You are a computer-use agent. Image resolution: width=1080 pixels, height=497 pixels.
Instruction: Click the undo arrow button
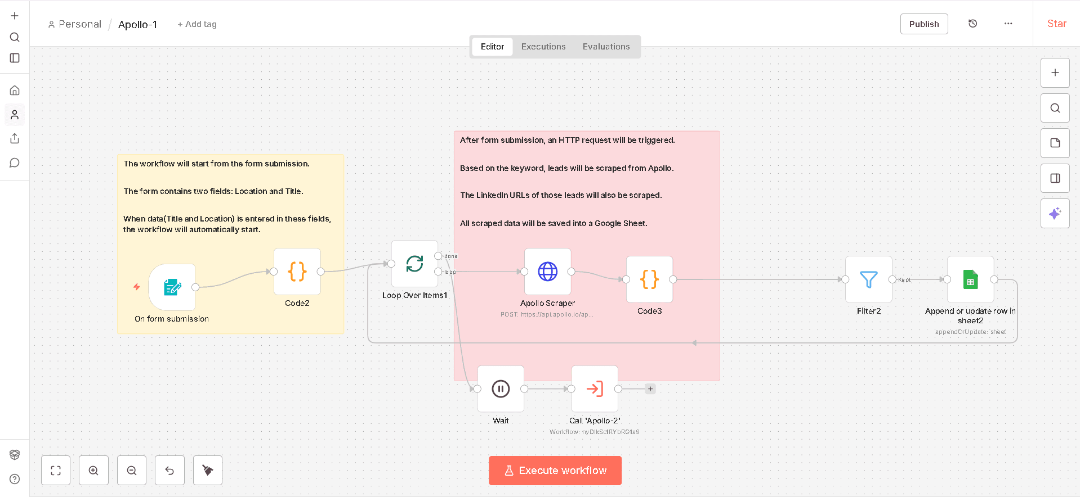pyautogui.click(x=169, y=470)
